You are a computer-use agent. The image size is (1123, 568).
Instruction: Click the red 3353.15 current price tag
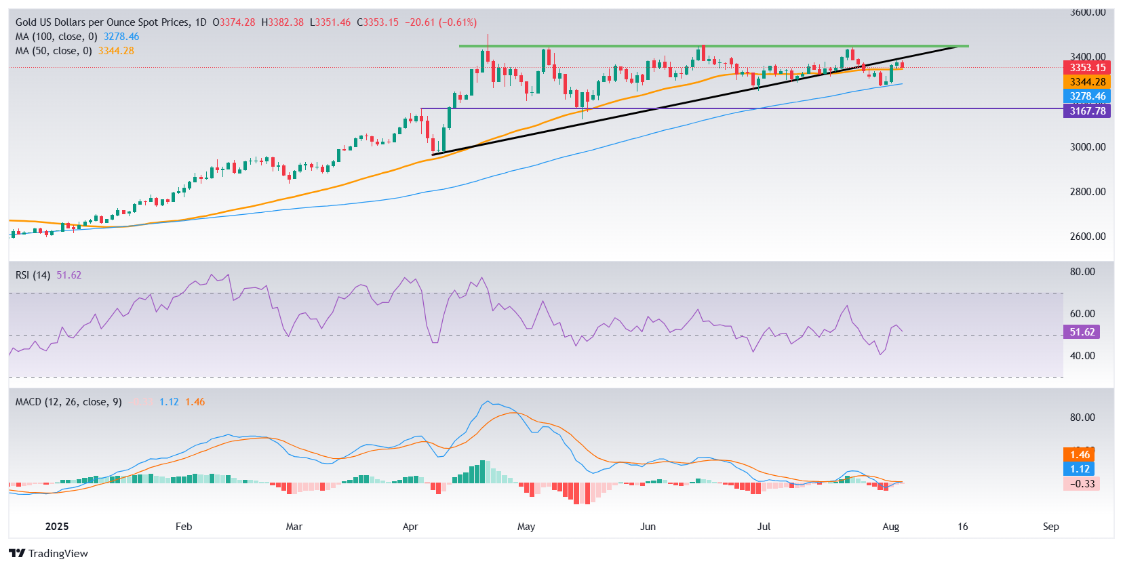coord(1087,68)
